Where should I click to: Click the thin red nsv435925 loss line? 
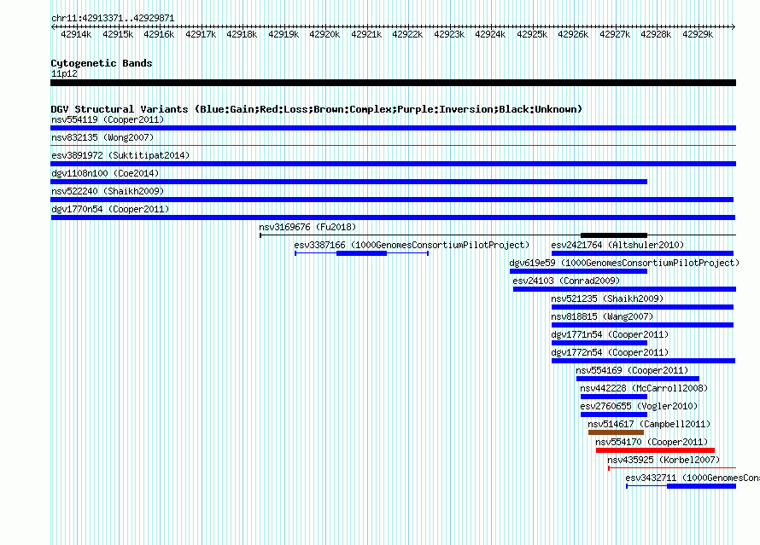672,468
